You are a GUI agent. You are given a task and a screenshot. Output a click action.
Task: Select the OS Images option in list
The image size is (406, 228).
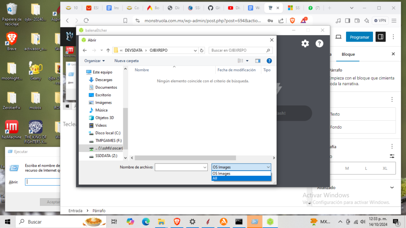pyautogui.click(x=241, y=173)
